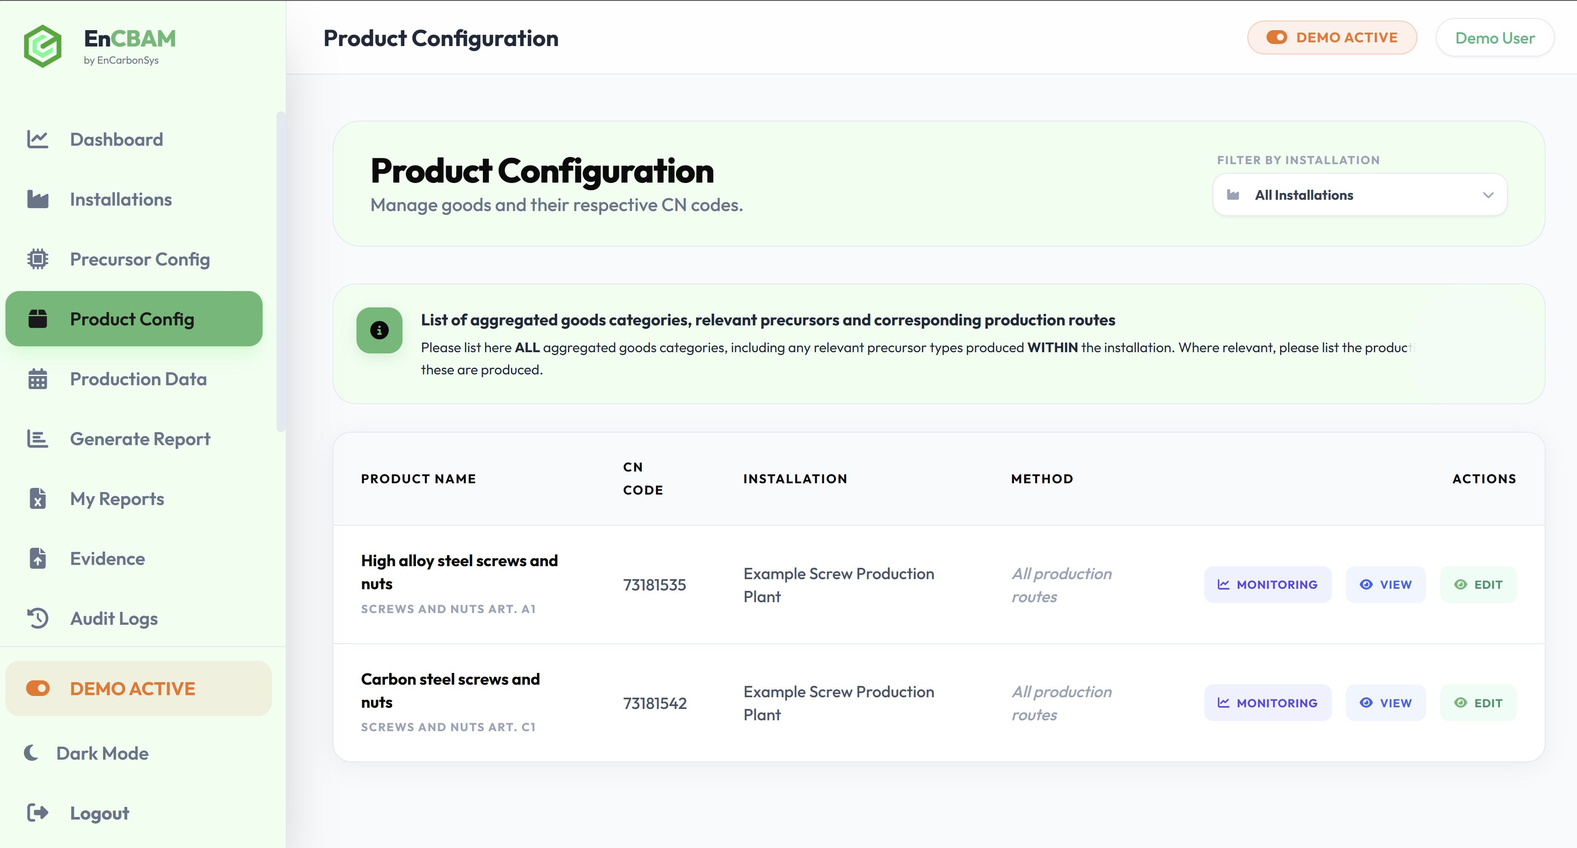
Task: Click the Logout icon
Action: [x=38, y=812]
